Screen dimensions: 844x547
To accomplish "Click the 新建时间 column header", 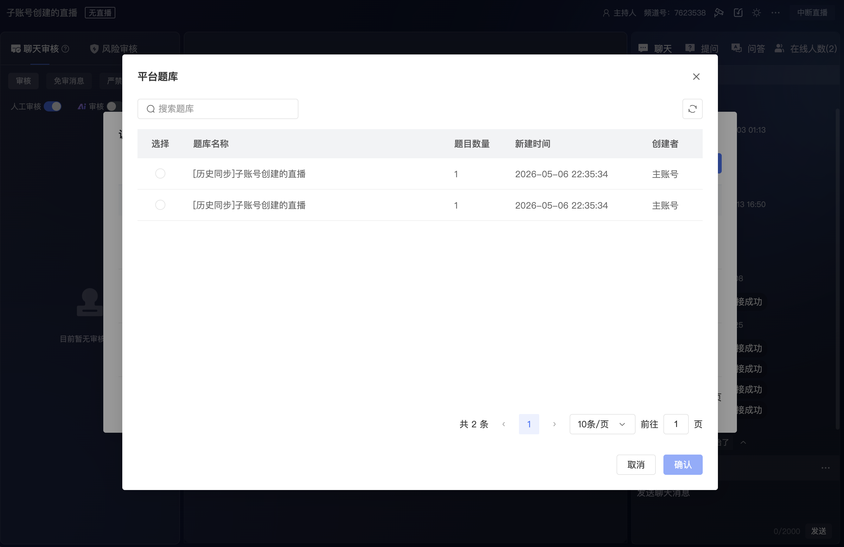I will click(533, 144).
